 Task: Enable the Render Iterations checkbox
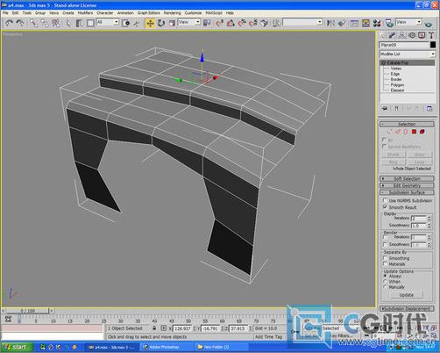pyautogui.click(x=386, y=237)
